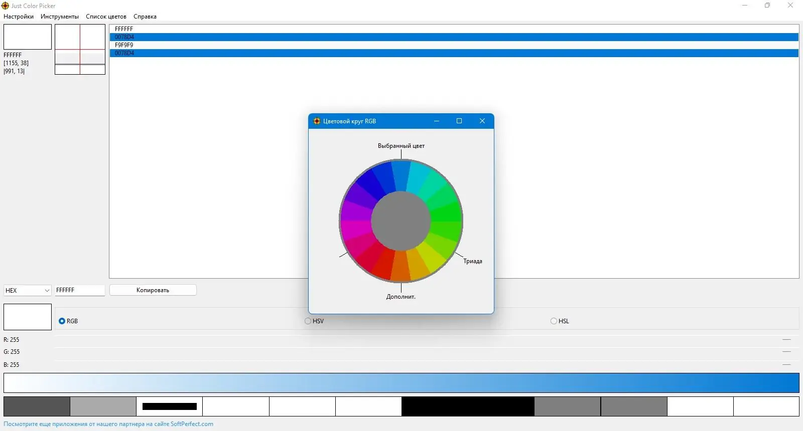Select the FFFFFF row in the color list

coord(454,29)
